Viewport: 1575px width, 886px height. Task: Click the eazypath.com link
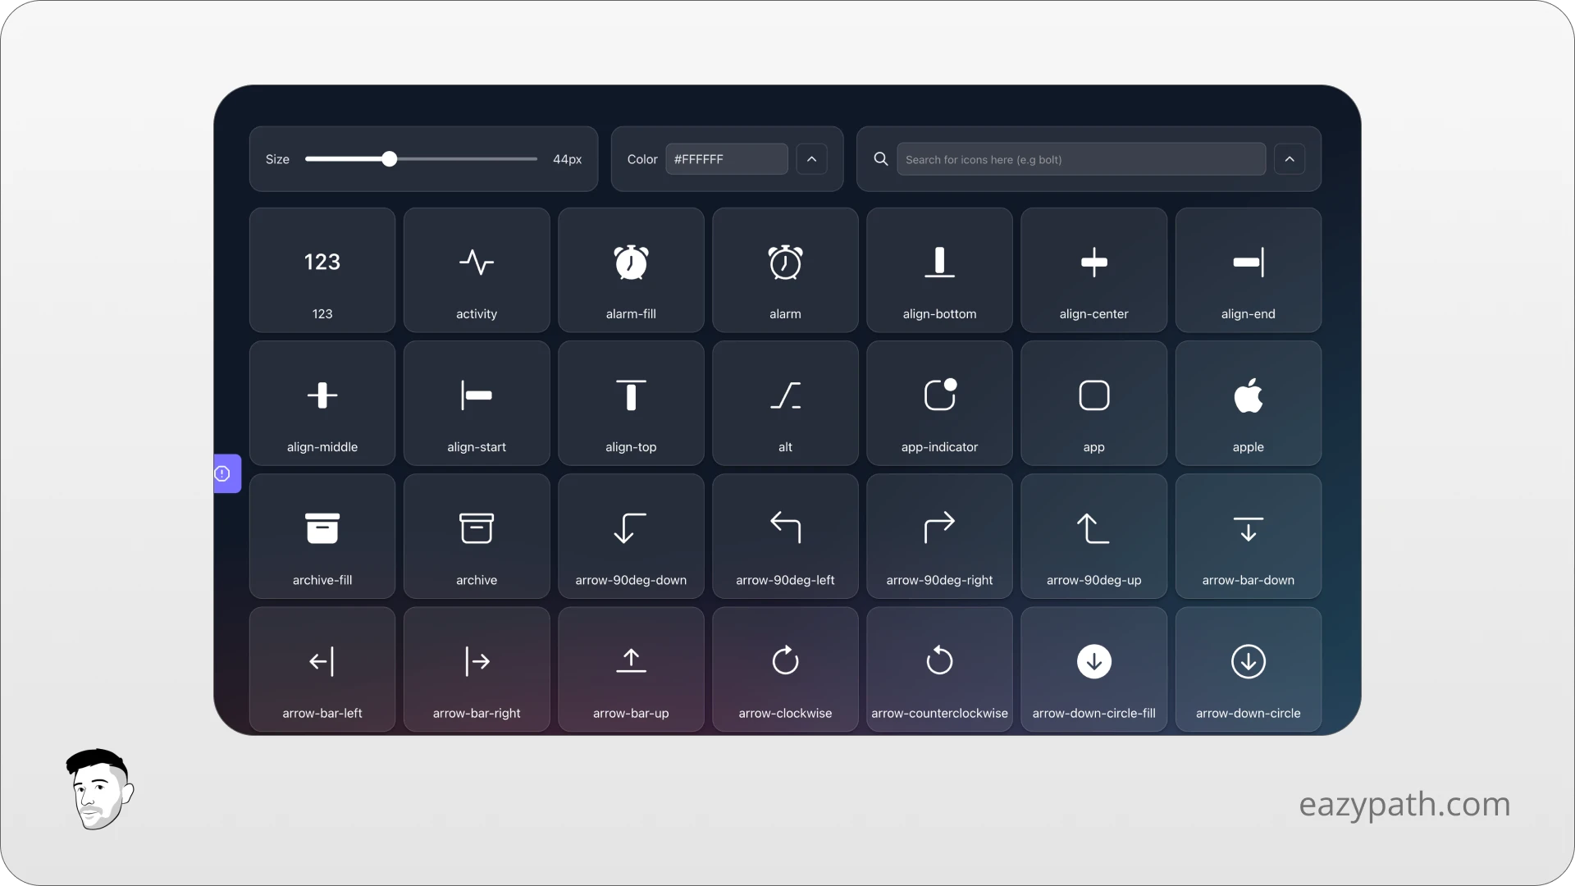point(1404,802)
